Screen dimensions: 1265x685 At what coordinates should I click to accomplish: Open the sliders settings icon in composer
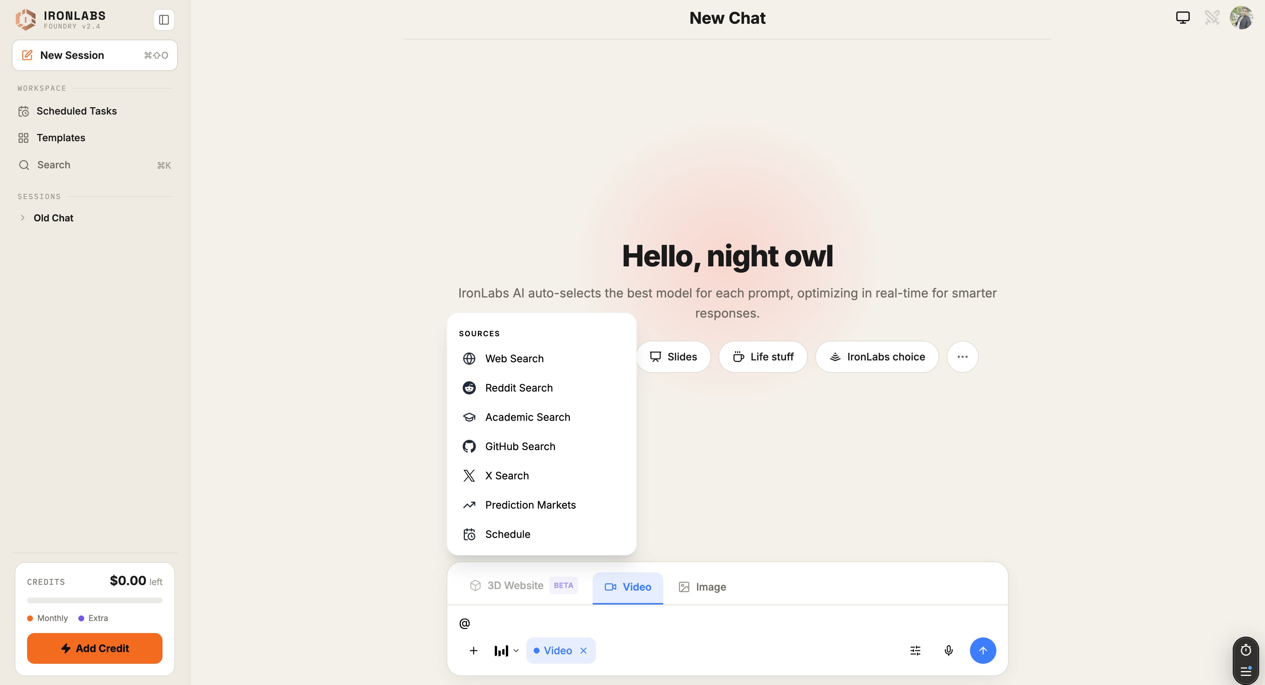pos(915,651)
